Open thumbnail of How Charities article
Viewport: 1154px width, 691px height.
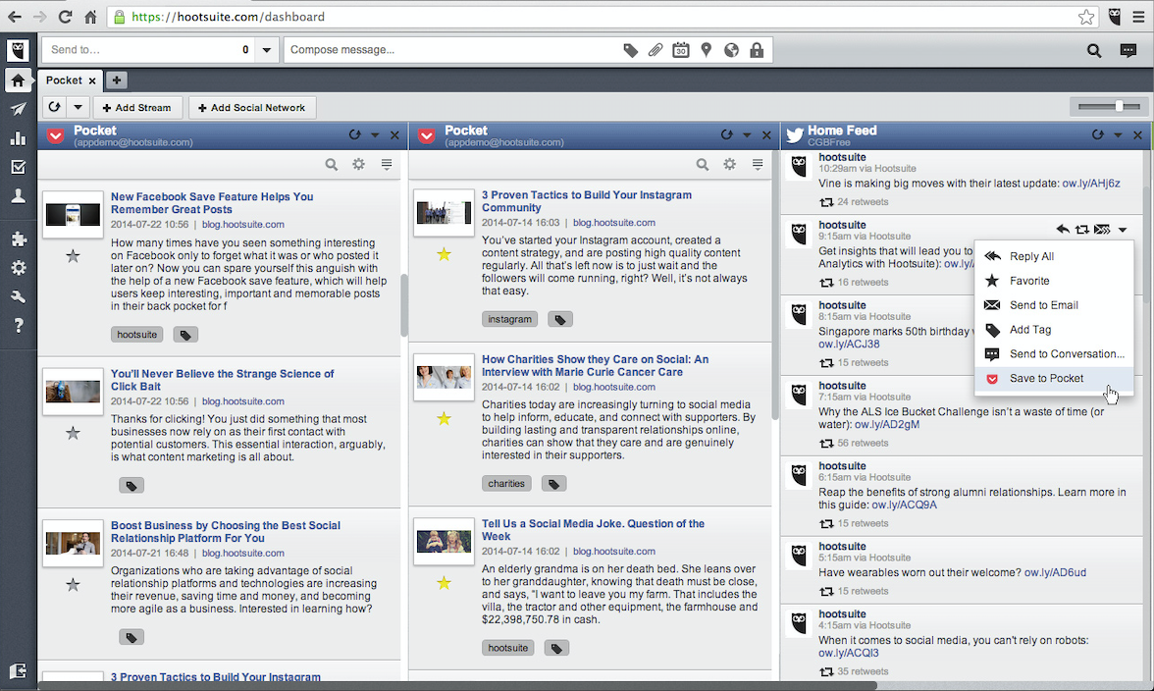[x=444, y=377]
